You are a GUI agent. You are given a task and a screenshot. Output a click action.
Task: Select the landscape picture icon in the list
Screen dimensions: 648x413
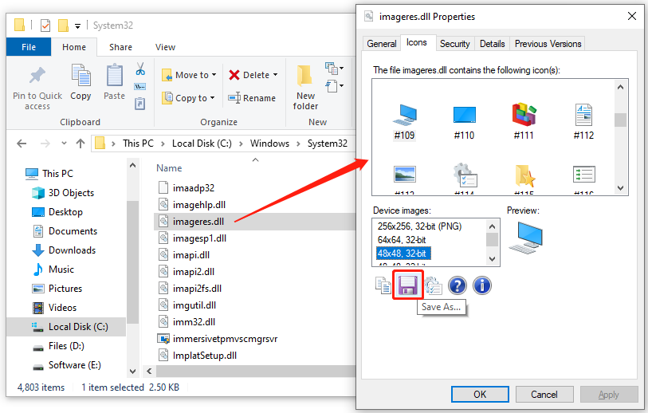pyautogui.click(x=405, y=175)
